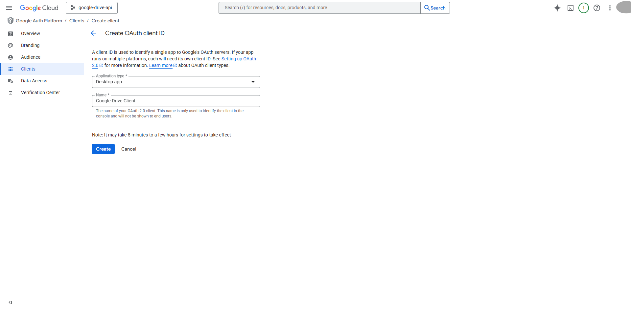
Task: Open notifications badge showing 1
Action: 584,8
